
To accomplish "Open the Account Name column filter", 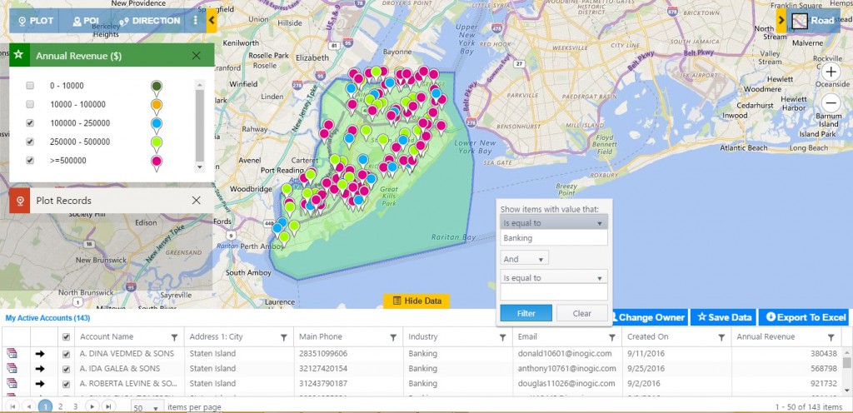I will click(x=174, y=337).
